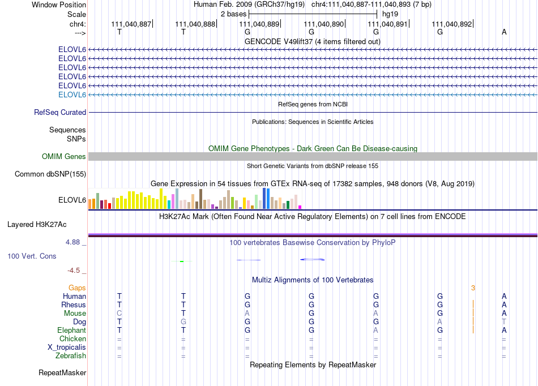Click the RefSeq Curated label
Screen dimensions: 538x386
pyautogui.click(x=60, y=113)
